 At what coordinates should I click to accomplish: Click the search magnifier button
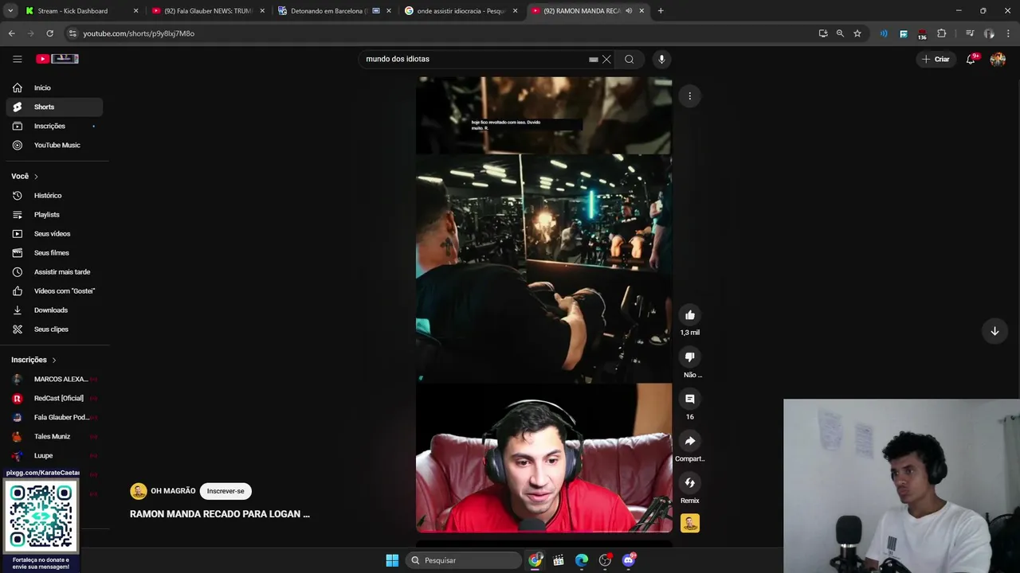tap(630, 59)
